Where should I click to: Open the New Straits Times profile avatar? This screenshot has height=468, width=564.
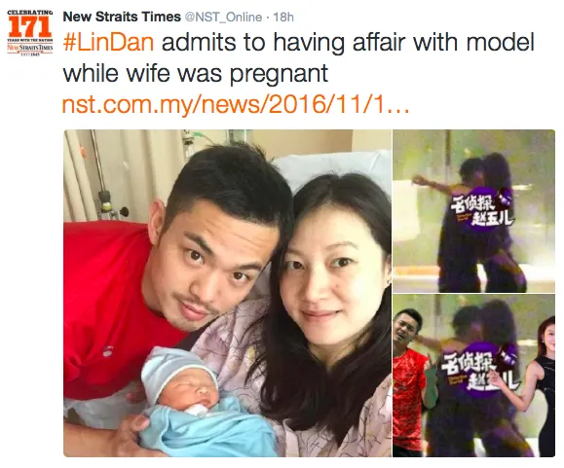(x=30, y=33)
